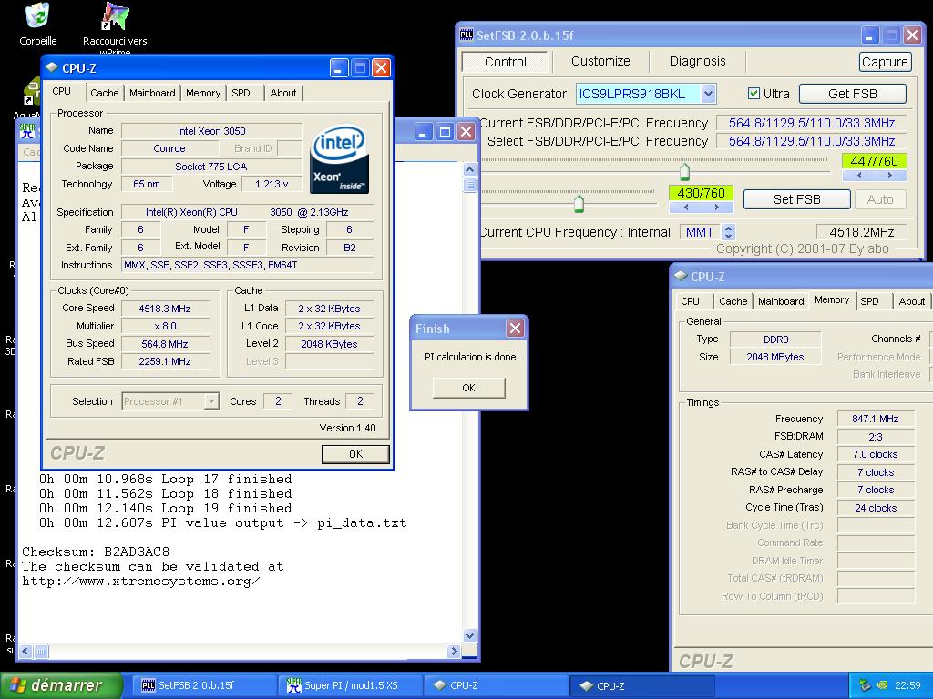Click the Multiplier value x 8.0
This screenshot has width=933, height=699.
[x=165, y=327]
